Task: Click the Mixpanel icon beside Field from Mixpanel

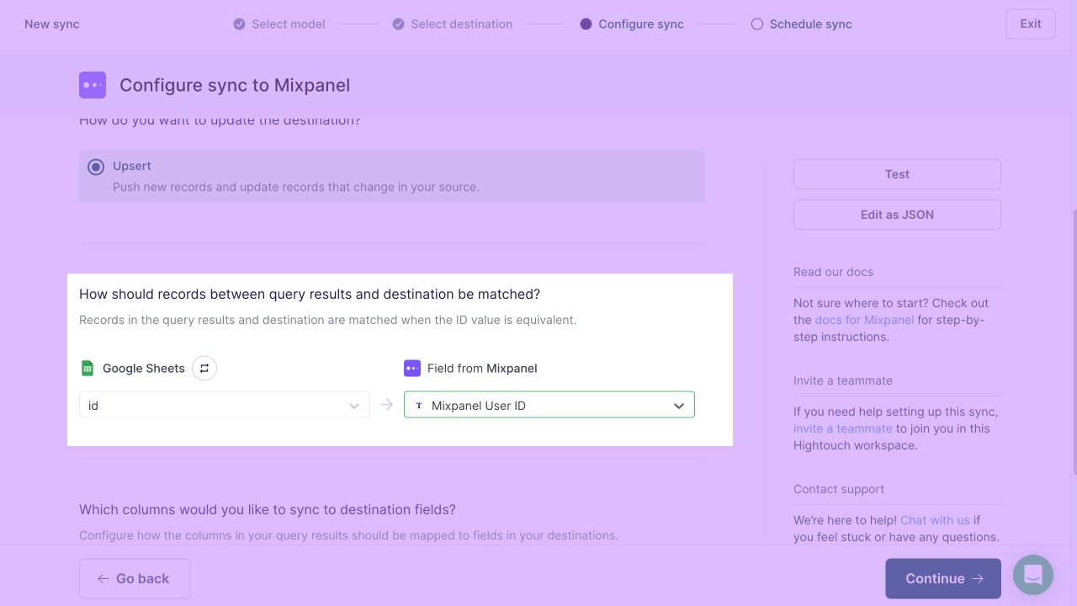Action: [412, 369]
